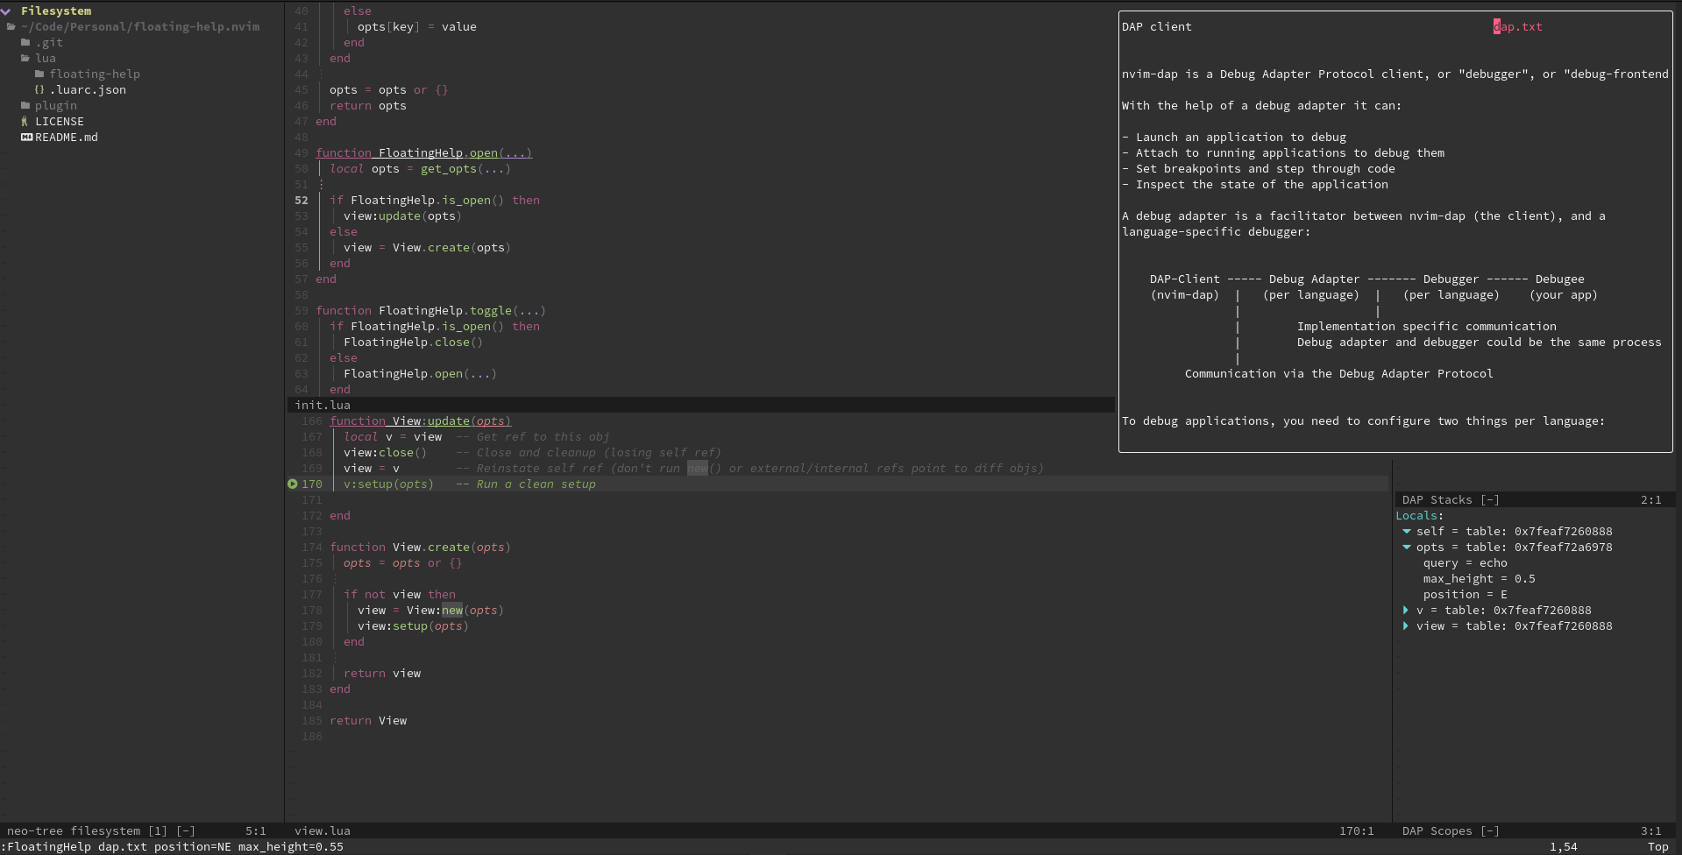The height and width of the screenshot is (855, 1682).
Task: Place cursor on 'function FloatingHelp.open(...)' line
Action: pos(423,152)
